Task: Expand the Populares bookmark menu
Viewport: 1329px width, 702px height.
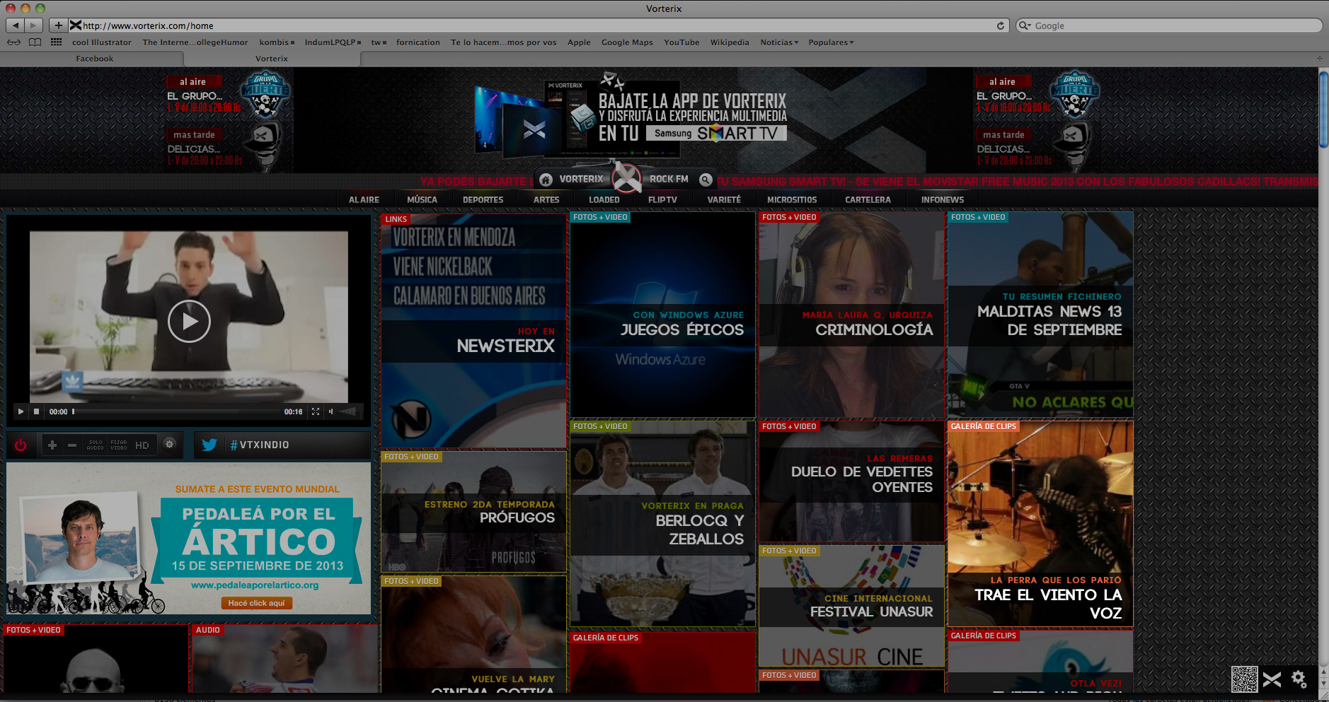Action: (x=831, y=42)
